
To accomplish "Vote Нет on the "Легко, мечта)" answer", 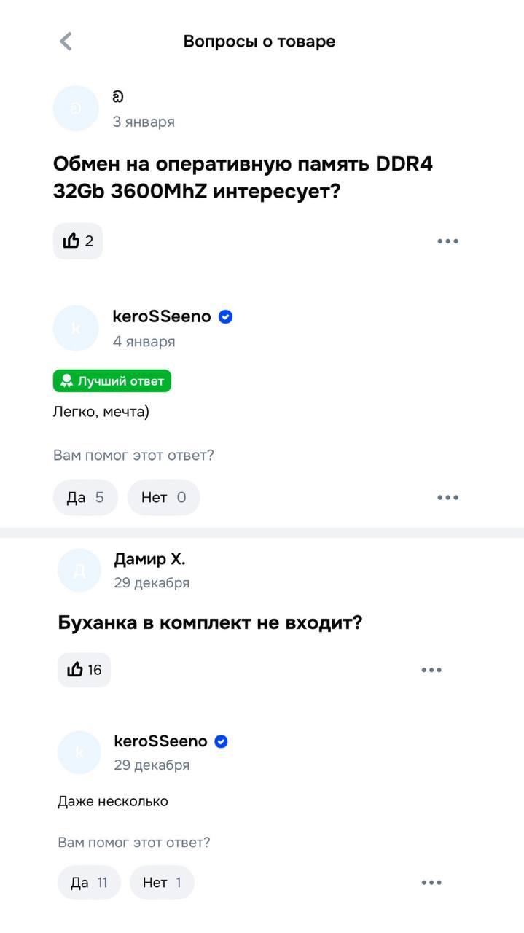I will pyautogui.click(x=163, y=498).
